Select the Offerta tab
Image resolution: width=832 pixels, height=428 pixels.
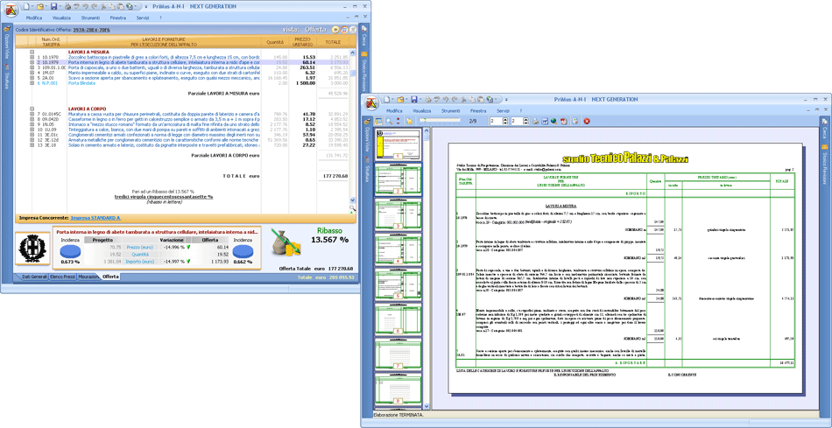[x=111, y=277]
